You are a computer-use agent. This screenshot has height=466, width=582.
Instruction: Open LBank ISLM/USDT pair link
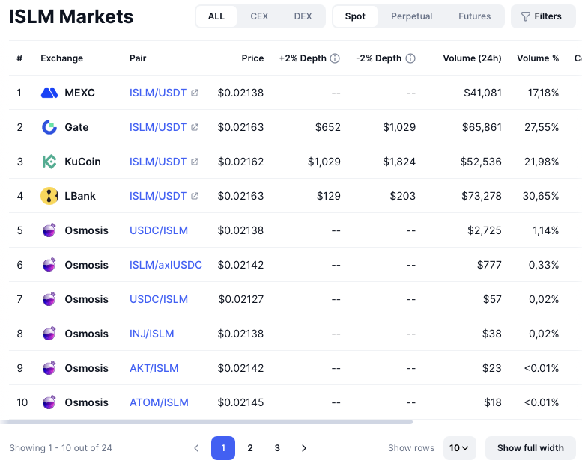pyautogui.click(x=158, y=196)
